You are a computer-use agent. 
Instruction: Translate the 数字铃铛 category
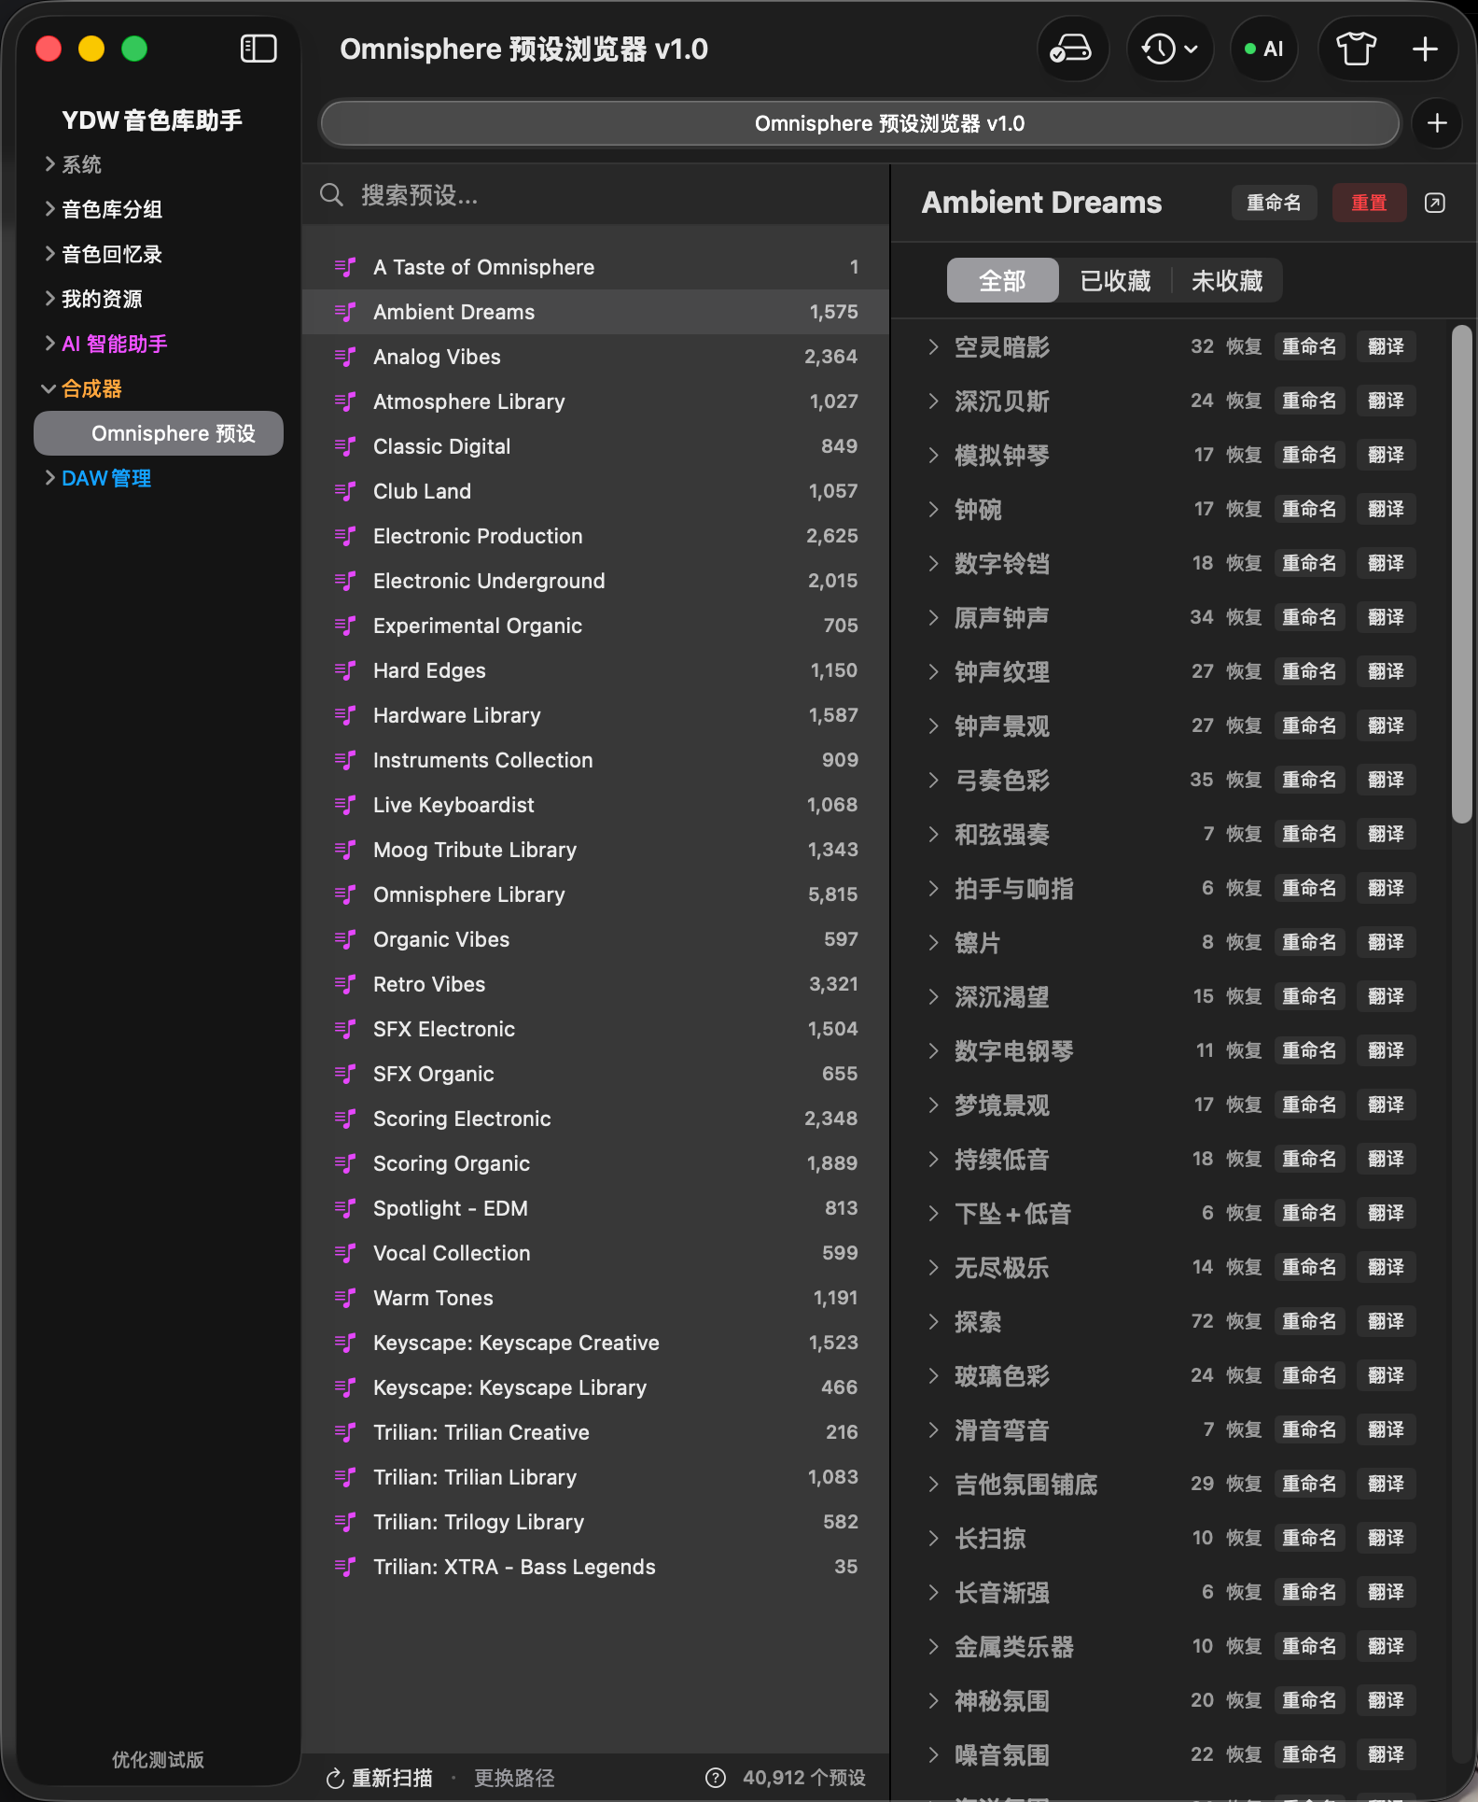coord(1386,563)
